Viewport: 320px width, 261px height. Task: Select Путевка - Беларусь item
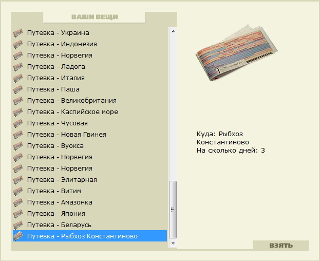pos(90,225)
